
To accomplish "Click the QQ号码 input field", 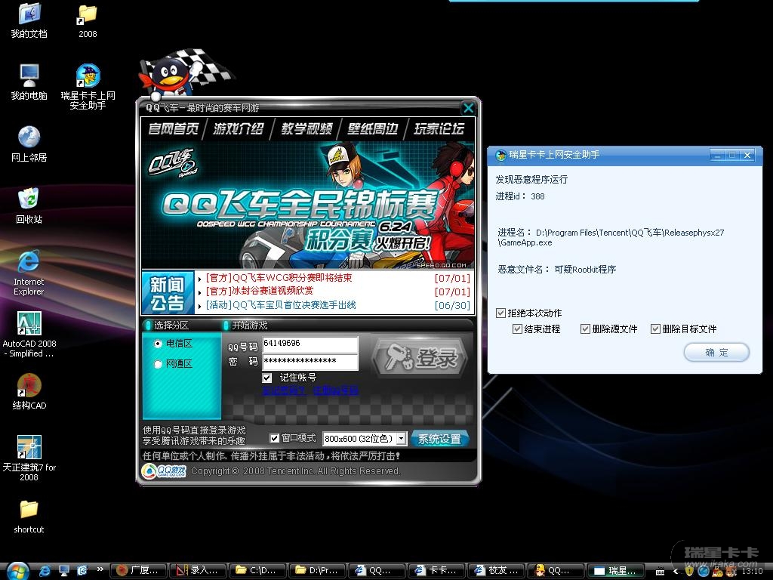I will (x=310, y=344).
